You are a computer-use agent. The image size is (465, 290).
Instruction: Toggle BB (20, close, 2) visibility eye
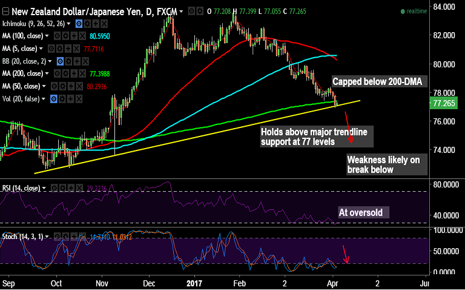60,61
